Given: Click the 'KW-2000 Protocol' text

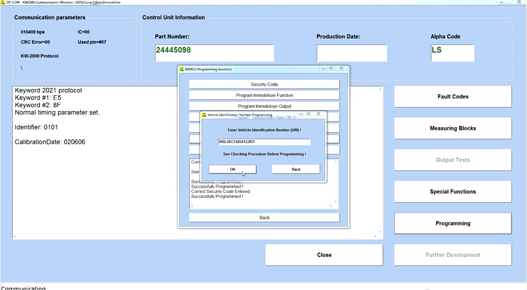Looking at the screenshot, I should (39, 56).
